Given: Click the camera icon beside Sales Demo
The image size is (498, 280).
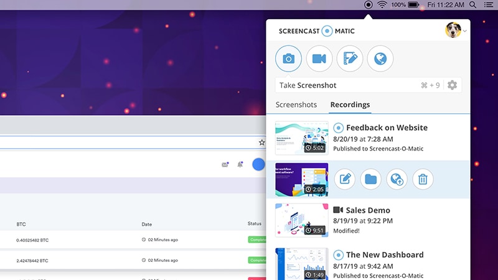Looking at the screenshot, I should tap(338, 210).
